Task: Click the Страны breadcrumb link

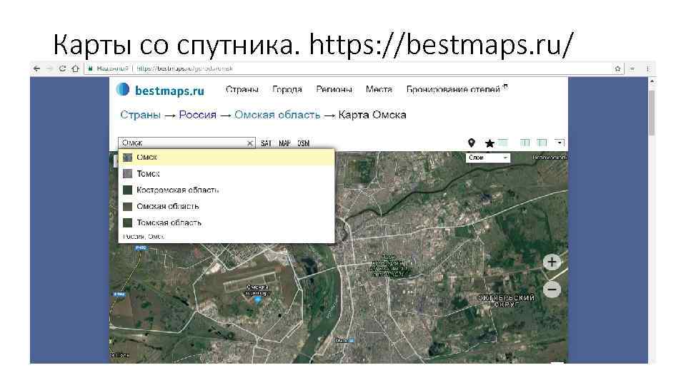Action: (x=141, y=115)
